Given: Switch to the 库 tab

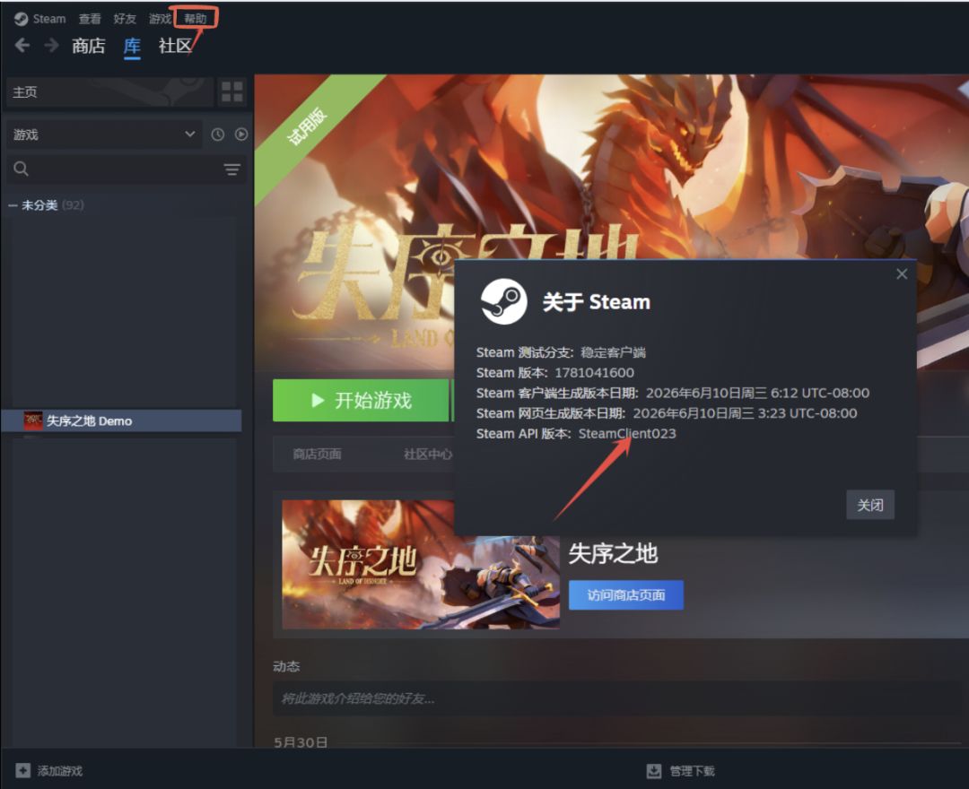Looking at the screenshot, I should (132, 46).
